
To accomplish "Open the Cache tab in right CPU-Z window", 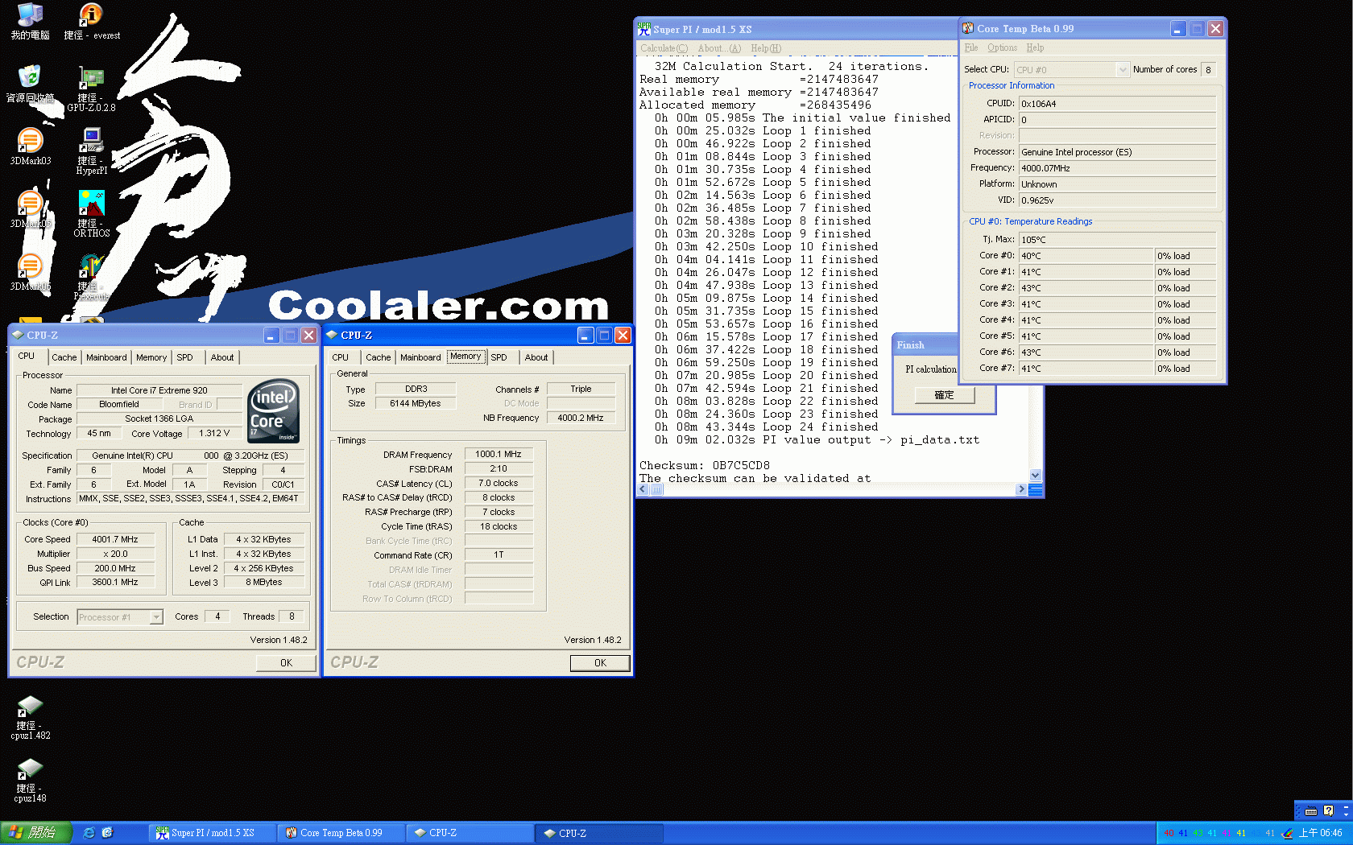I will (379, 357).
